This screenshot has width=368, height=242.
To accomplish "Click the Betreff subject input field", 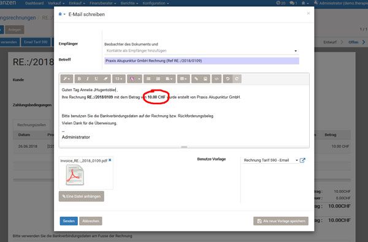I will [x=202, y=61].
